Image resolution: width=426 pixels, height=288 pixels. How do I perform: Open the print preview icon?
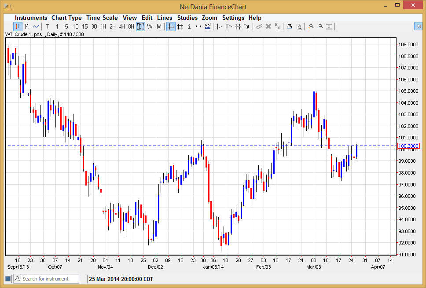click(x=299, y=26)
